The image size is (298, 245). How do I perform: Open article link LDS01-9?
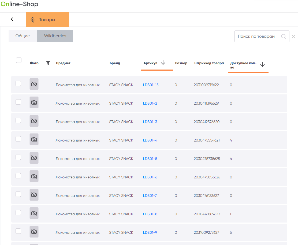(x=150, y=232)
